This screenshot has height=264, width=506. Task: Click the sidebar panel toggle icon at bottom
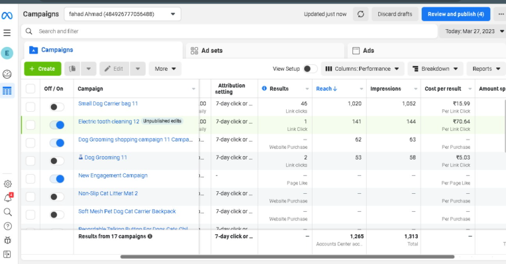coord(7,254)
